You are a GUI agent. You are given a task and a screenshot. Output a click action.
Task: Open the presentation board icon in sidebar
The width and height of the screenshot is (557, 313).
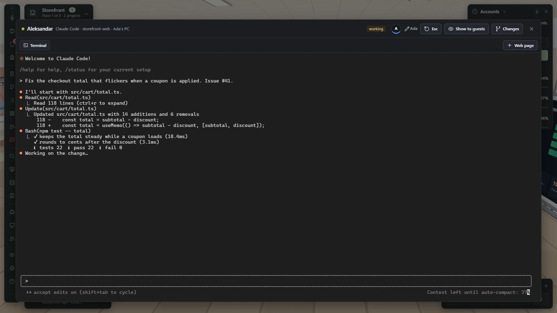point(12,169)
